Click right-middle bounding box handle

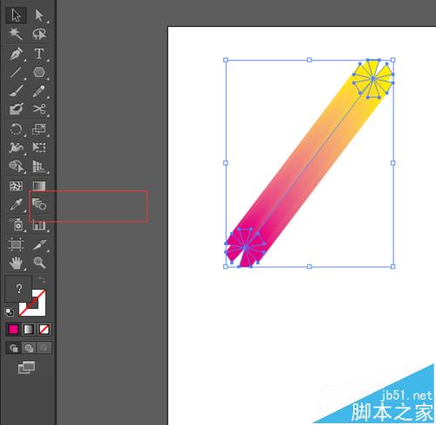pos(393,163)
